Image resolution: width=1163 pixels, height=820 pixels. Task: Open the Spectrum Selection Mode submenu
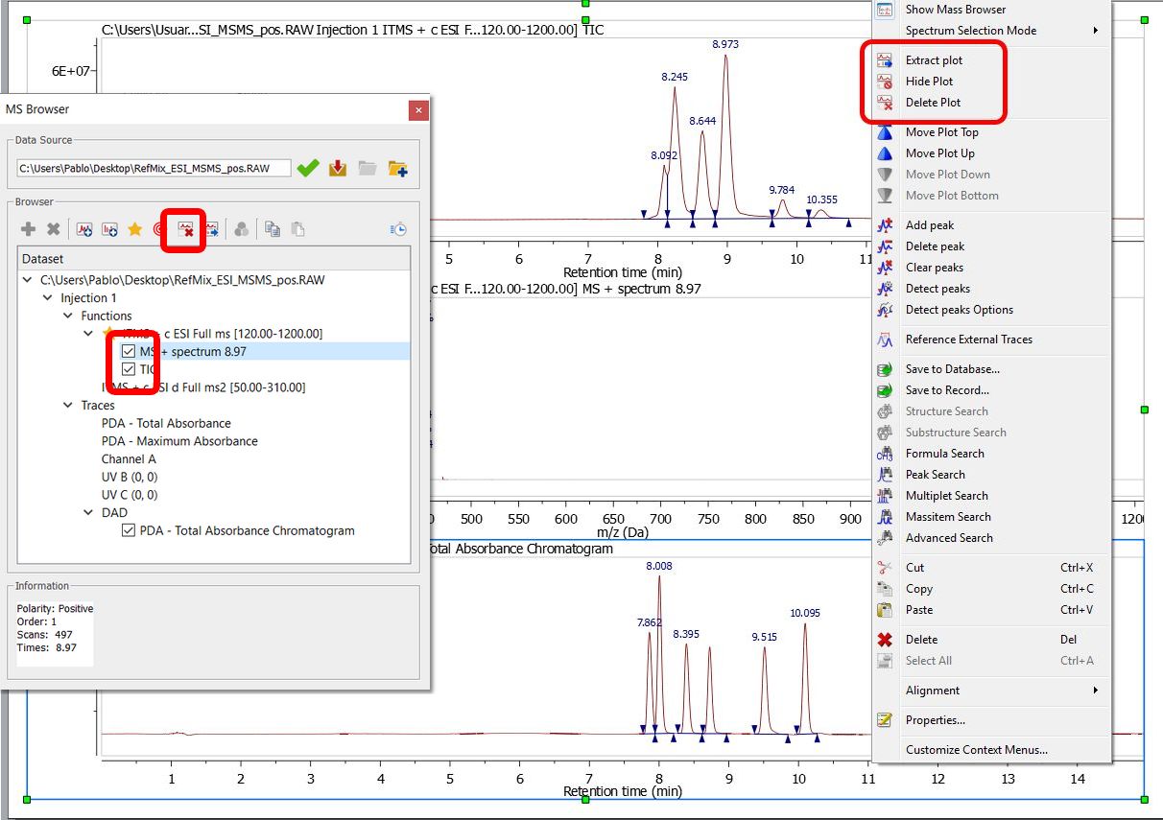click(991, 31)
